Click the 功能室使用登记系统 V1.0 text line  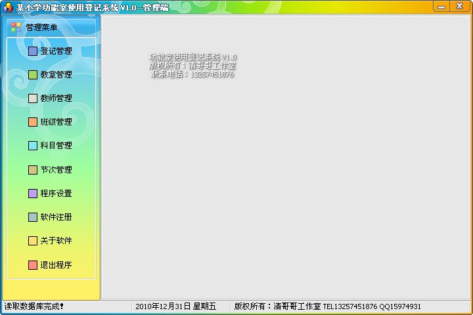(192, 57)
